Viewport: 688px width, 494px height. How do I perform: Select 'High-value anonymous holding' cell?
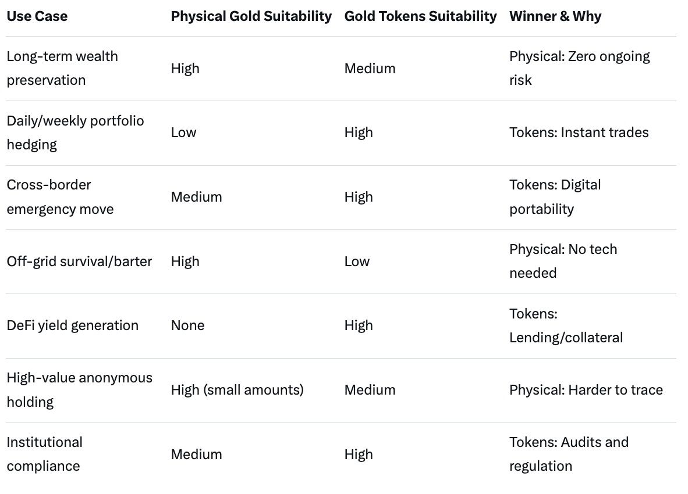click(79, 390)
